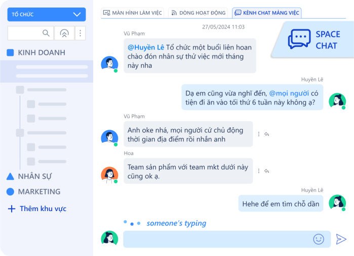The image size is (354, 256).
Task: Click the search magnifier icon
Action: pos(46,33)
